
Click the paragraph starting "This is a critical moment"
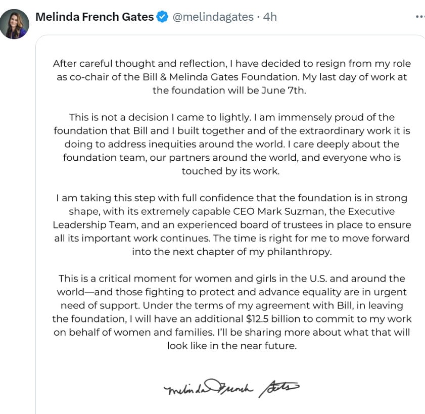click(x=232, y=312)
